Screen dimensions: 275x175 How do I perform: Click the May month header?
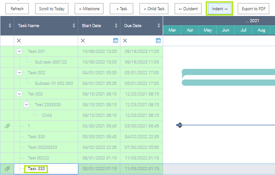(x=208, y=30)
